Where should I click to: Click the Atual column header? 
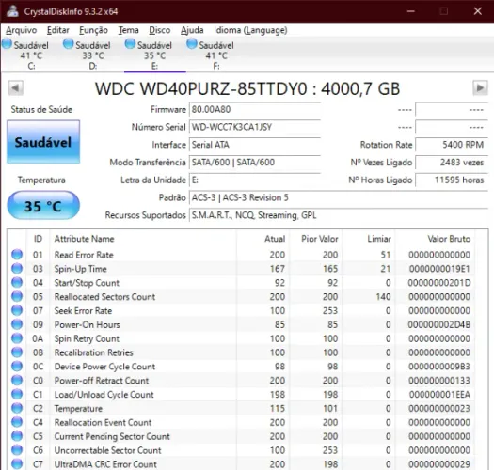click(263, 239)
